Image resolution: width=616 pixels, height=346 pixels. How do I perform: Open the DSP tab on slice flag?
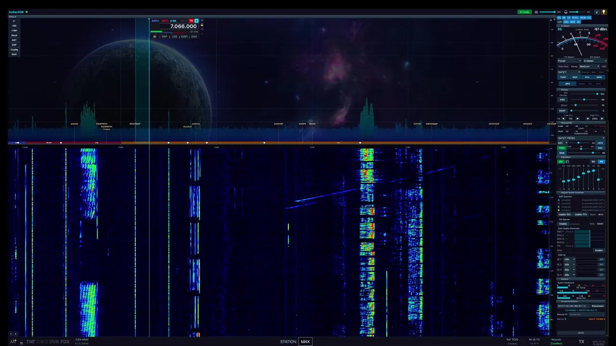click(x=165, y=37)
